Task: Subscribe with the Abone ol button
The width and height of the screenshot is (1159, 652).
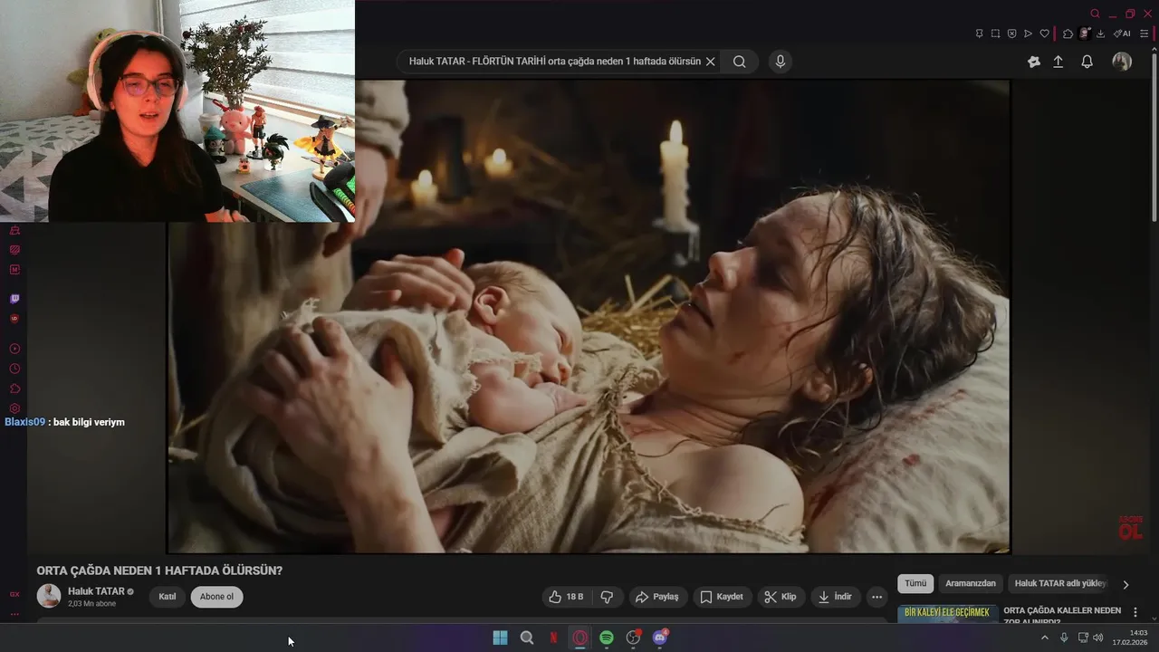Action: [216, 597]
